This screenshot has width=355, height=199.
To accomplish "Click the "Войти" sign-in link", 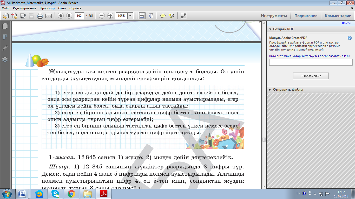I will [346, 23].
